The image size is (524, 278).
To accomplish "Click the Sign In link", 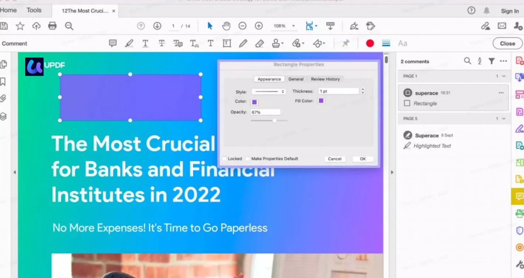I will point(509,11).
